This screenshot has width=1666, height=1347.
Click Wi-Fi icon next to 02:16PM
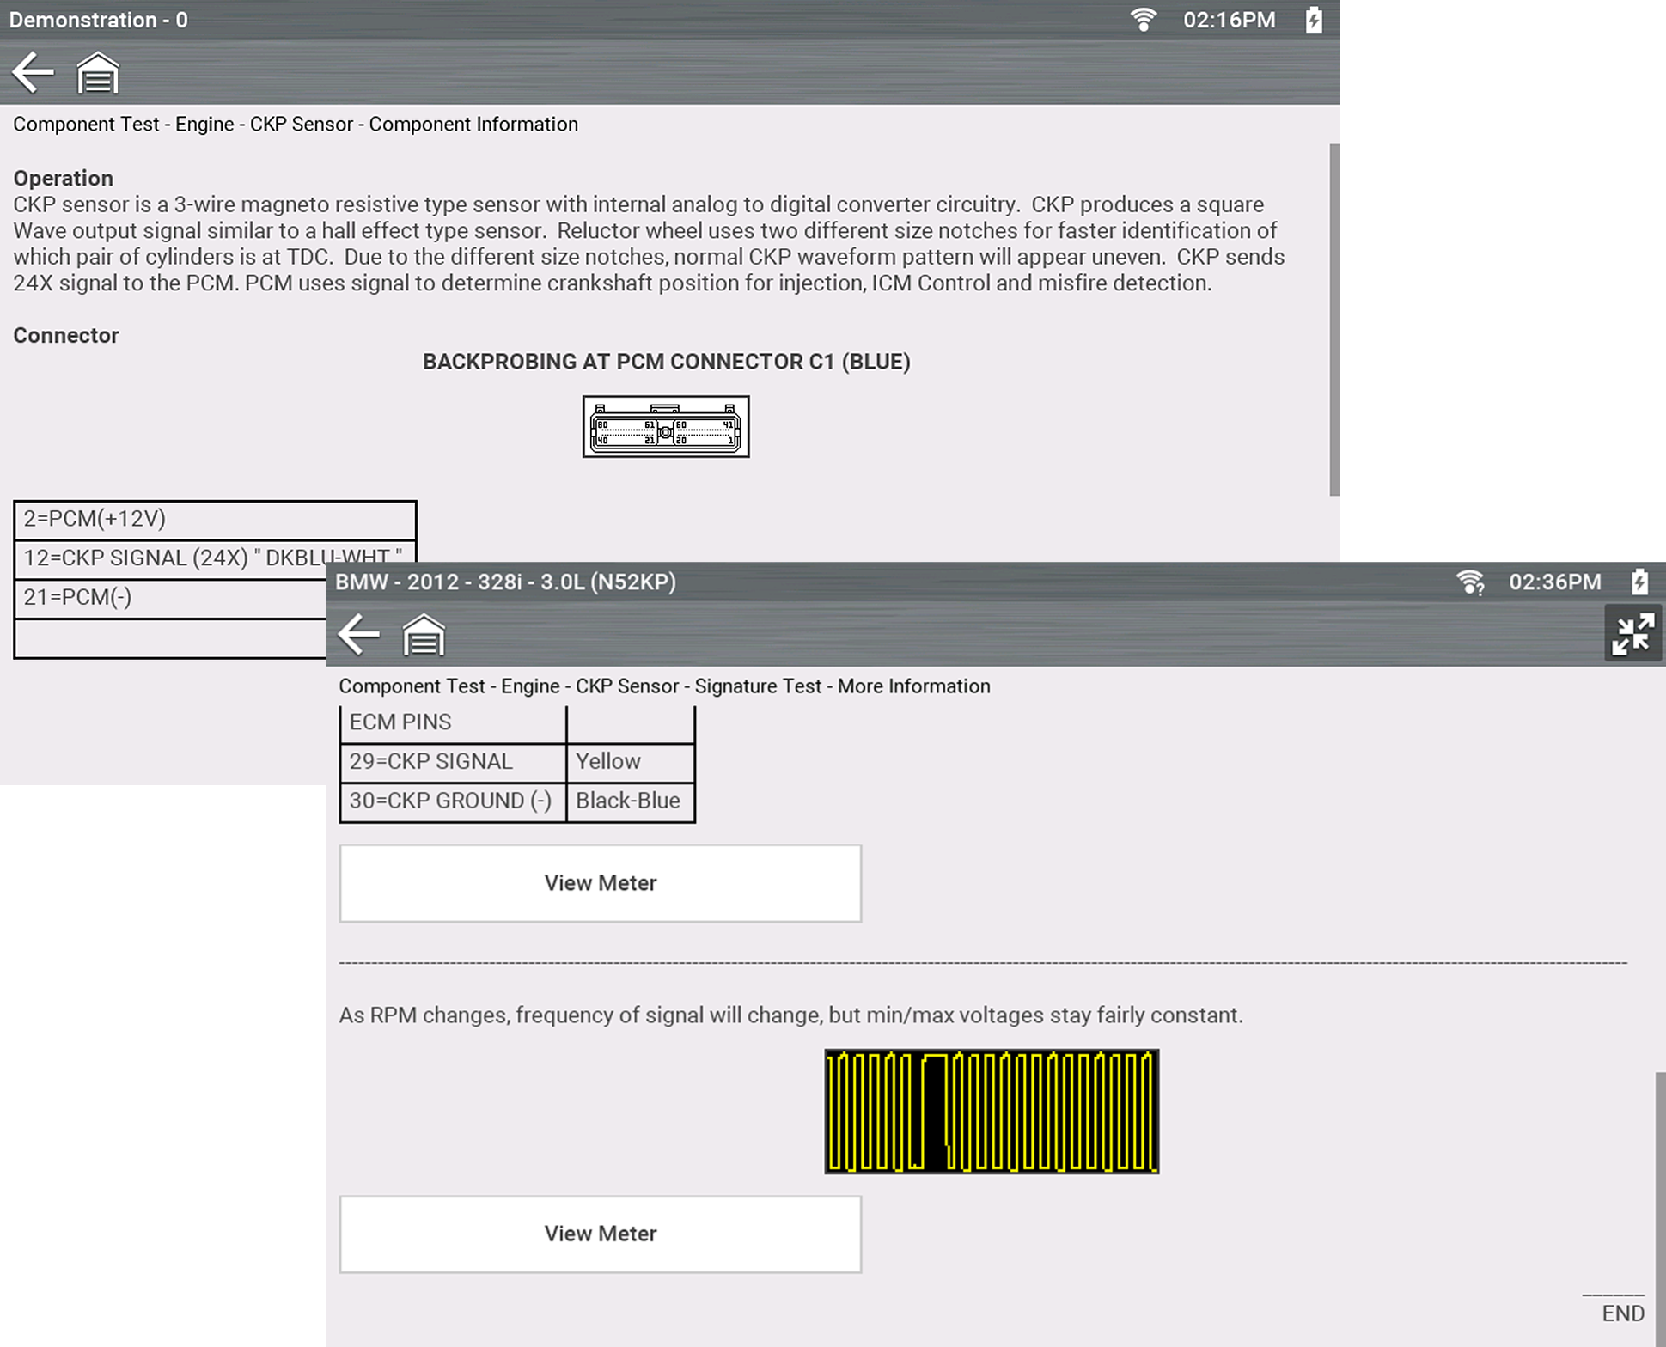[1143, 20]
